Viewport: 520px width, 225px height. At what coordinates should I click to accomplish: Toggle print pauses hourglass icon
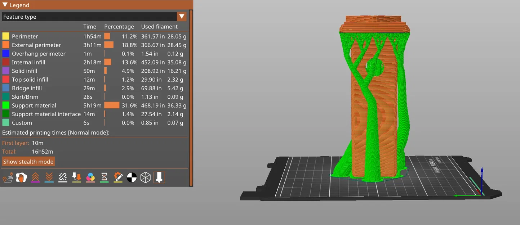click(104, 177)
